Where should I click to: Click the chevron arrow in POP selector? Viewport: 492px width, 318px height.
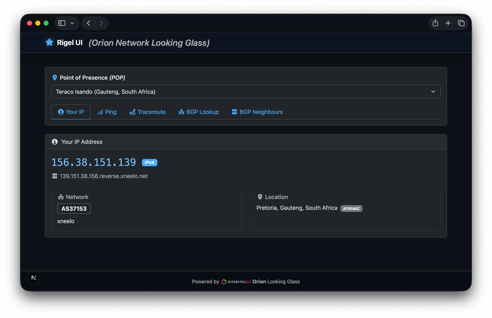433,92
